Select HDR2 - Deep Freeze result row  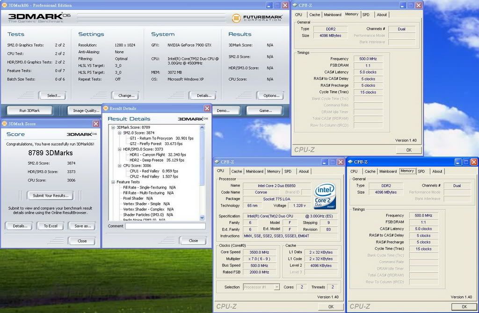pyautogui.click(x=157, y=160)
